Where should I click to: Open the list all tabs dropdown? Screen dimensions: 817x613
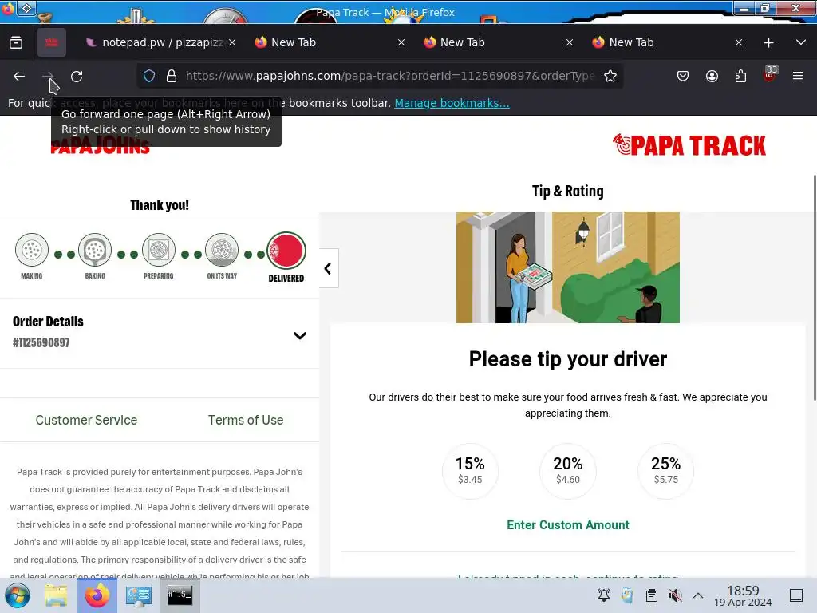pyautogui.click(x=801, y=42)
